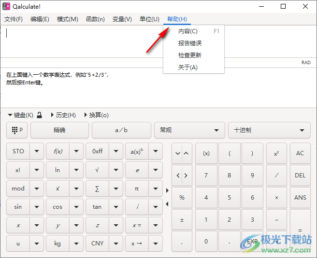Expand the 换算(o) conversion section
This screenshot has height=258, width=317.
coord(96,115)
